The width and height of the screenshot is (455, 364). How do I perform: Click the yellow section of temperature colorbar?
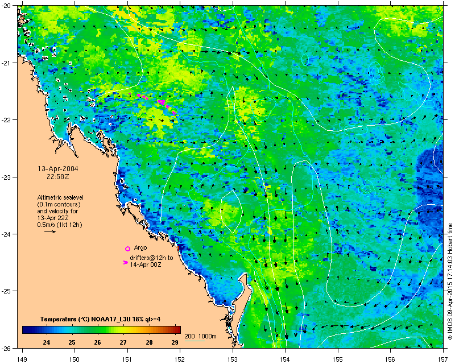[125, 330]
